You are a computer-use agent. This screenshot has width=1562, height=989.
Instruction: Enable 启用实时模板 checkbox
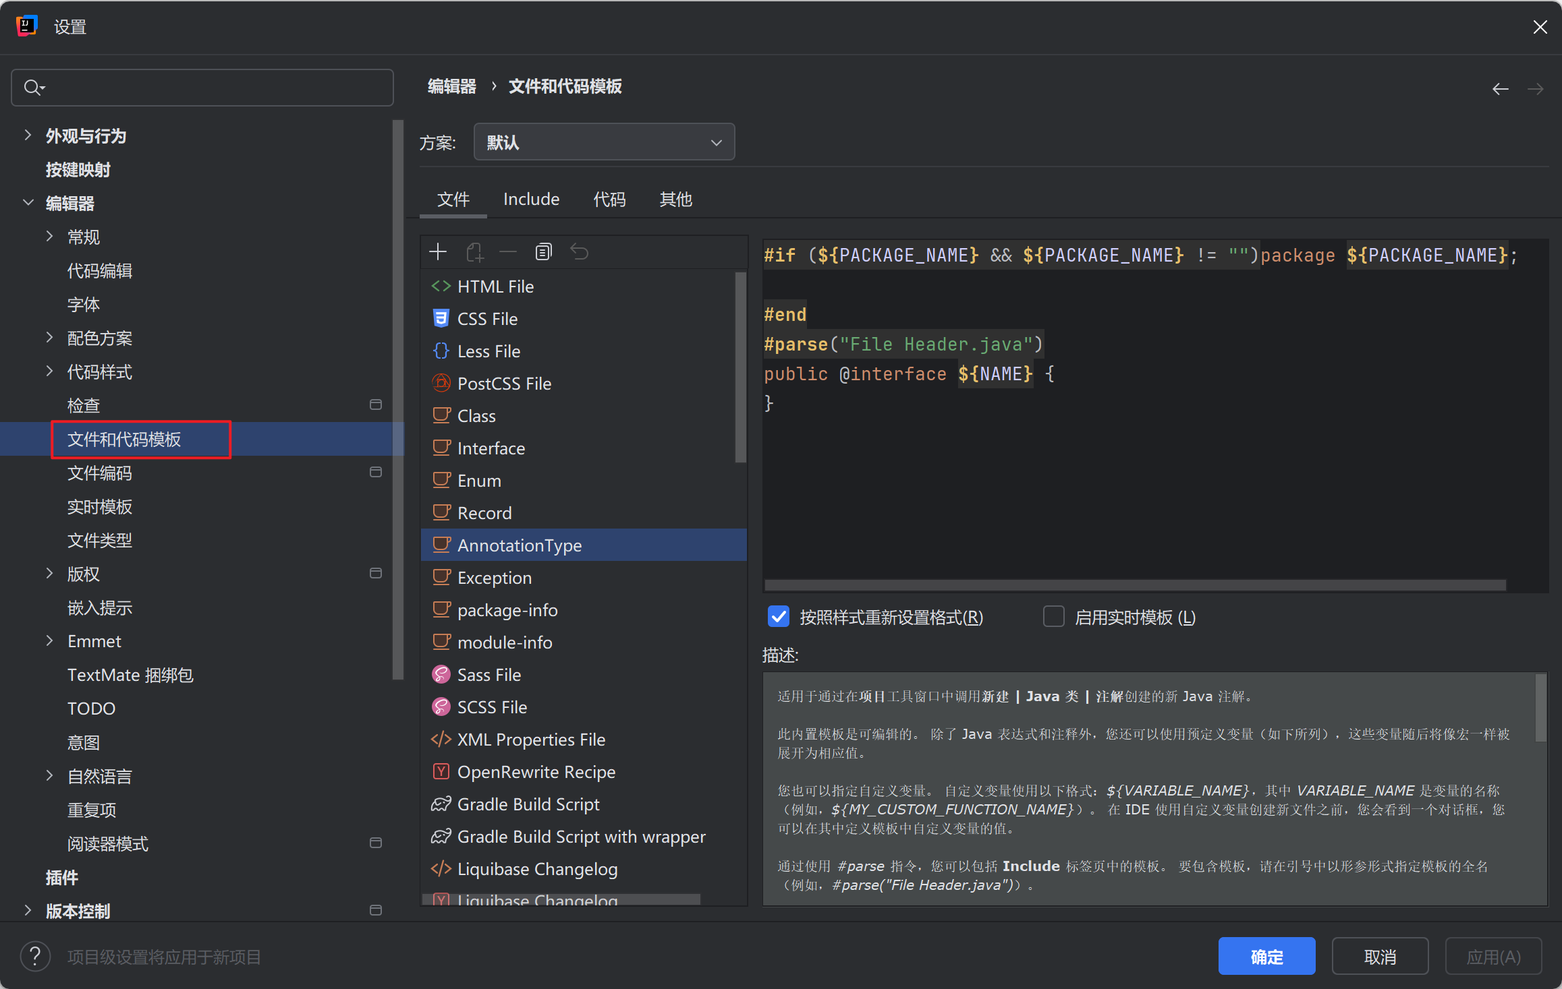pos(1053,616)
